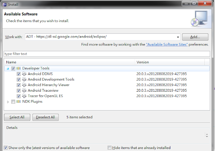Screen dimensions: 215x151
Task: Expand the NDK Plugins tree node
Action: click(x=8, y=102)
